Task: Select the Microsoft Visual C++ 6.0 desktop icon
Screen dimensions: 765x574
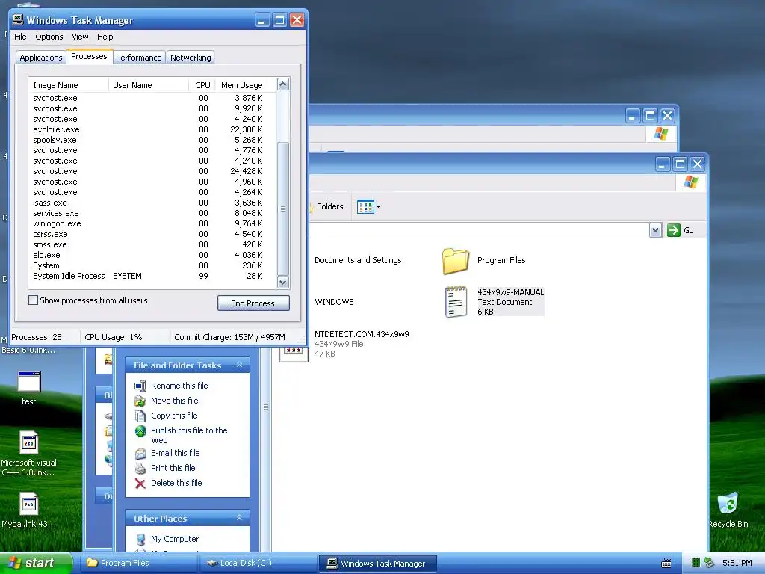Action: [x=29, y=442]
